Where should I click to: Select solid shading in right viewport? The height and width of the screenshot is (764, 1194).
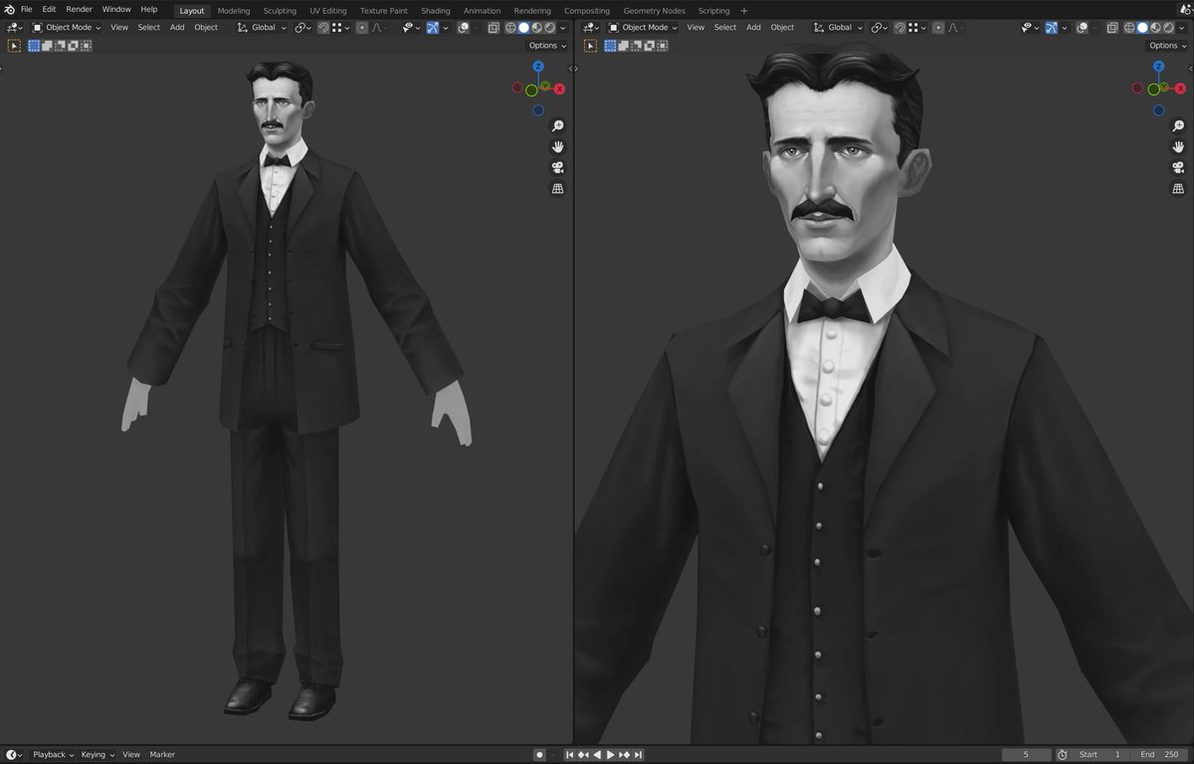click(x=1142, y=27)
